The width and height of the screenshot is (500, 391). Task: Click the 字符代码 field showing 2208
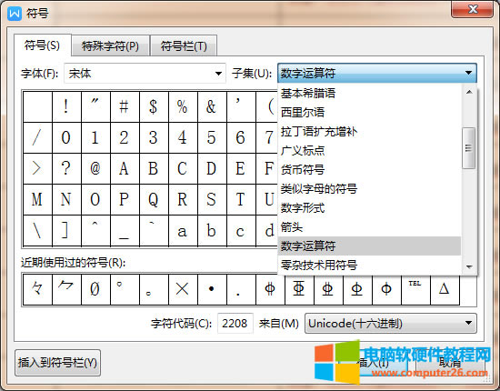tap(235, 324)
